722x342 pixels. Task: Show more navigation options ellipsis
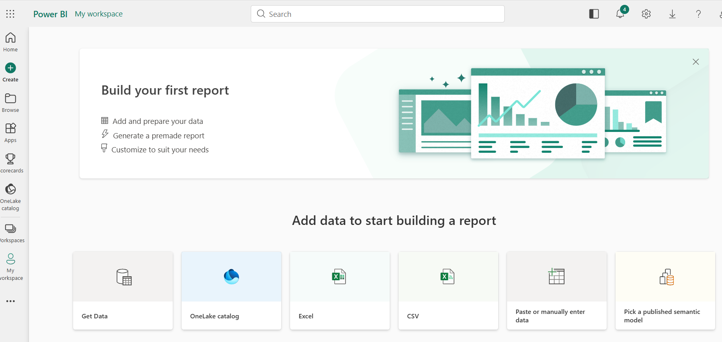coord(10,301)
